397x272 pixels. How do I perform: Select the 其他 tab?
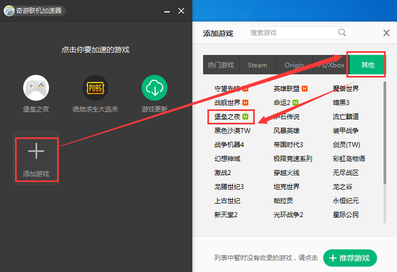(367, 65)
